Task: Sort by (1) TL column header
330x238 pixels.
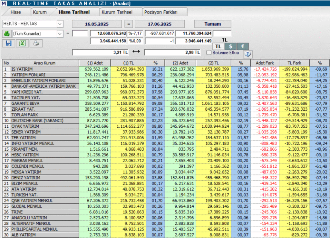Action: (x=128, y=63)
